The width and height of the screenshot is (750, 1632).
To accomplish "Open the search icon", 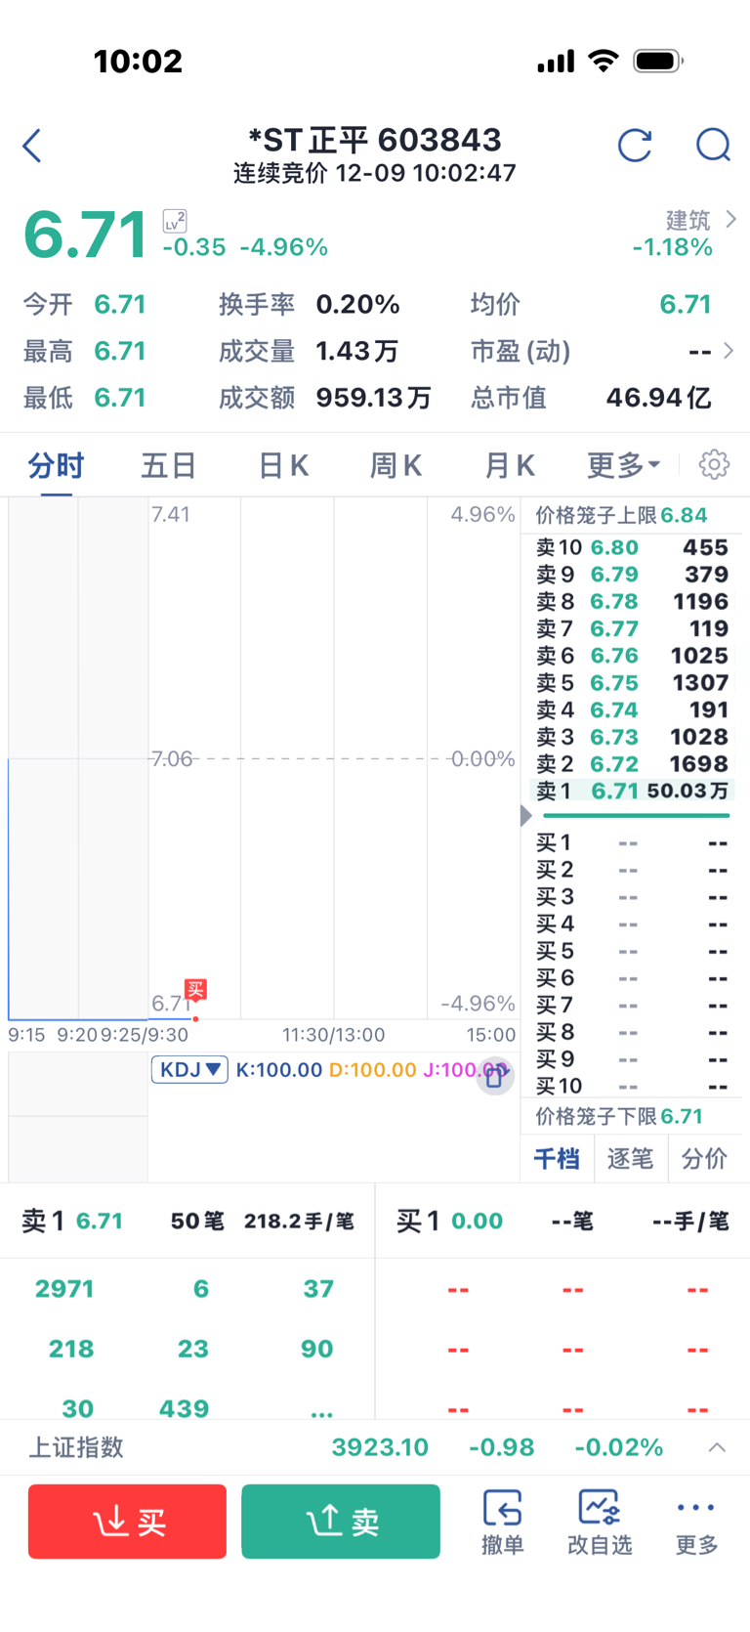I will point(713,146).
